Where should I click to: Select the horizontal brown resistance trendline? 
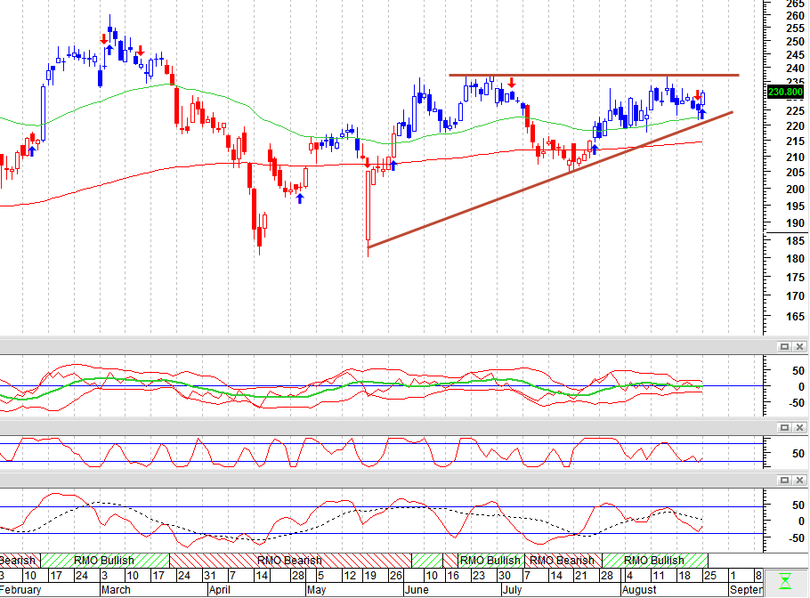tap(594, 76)
